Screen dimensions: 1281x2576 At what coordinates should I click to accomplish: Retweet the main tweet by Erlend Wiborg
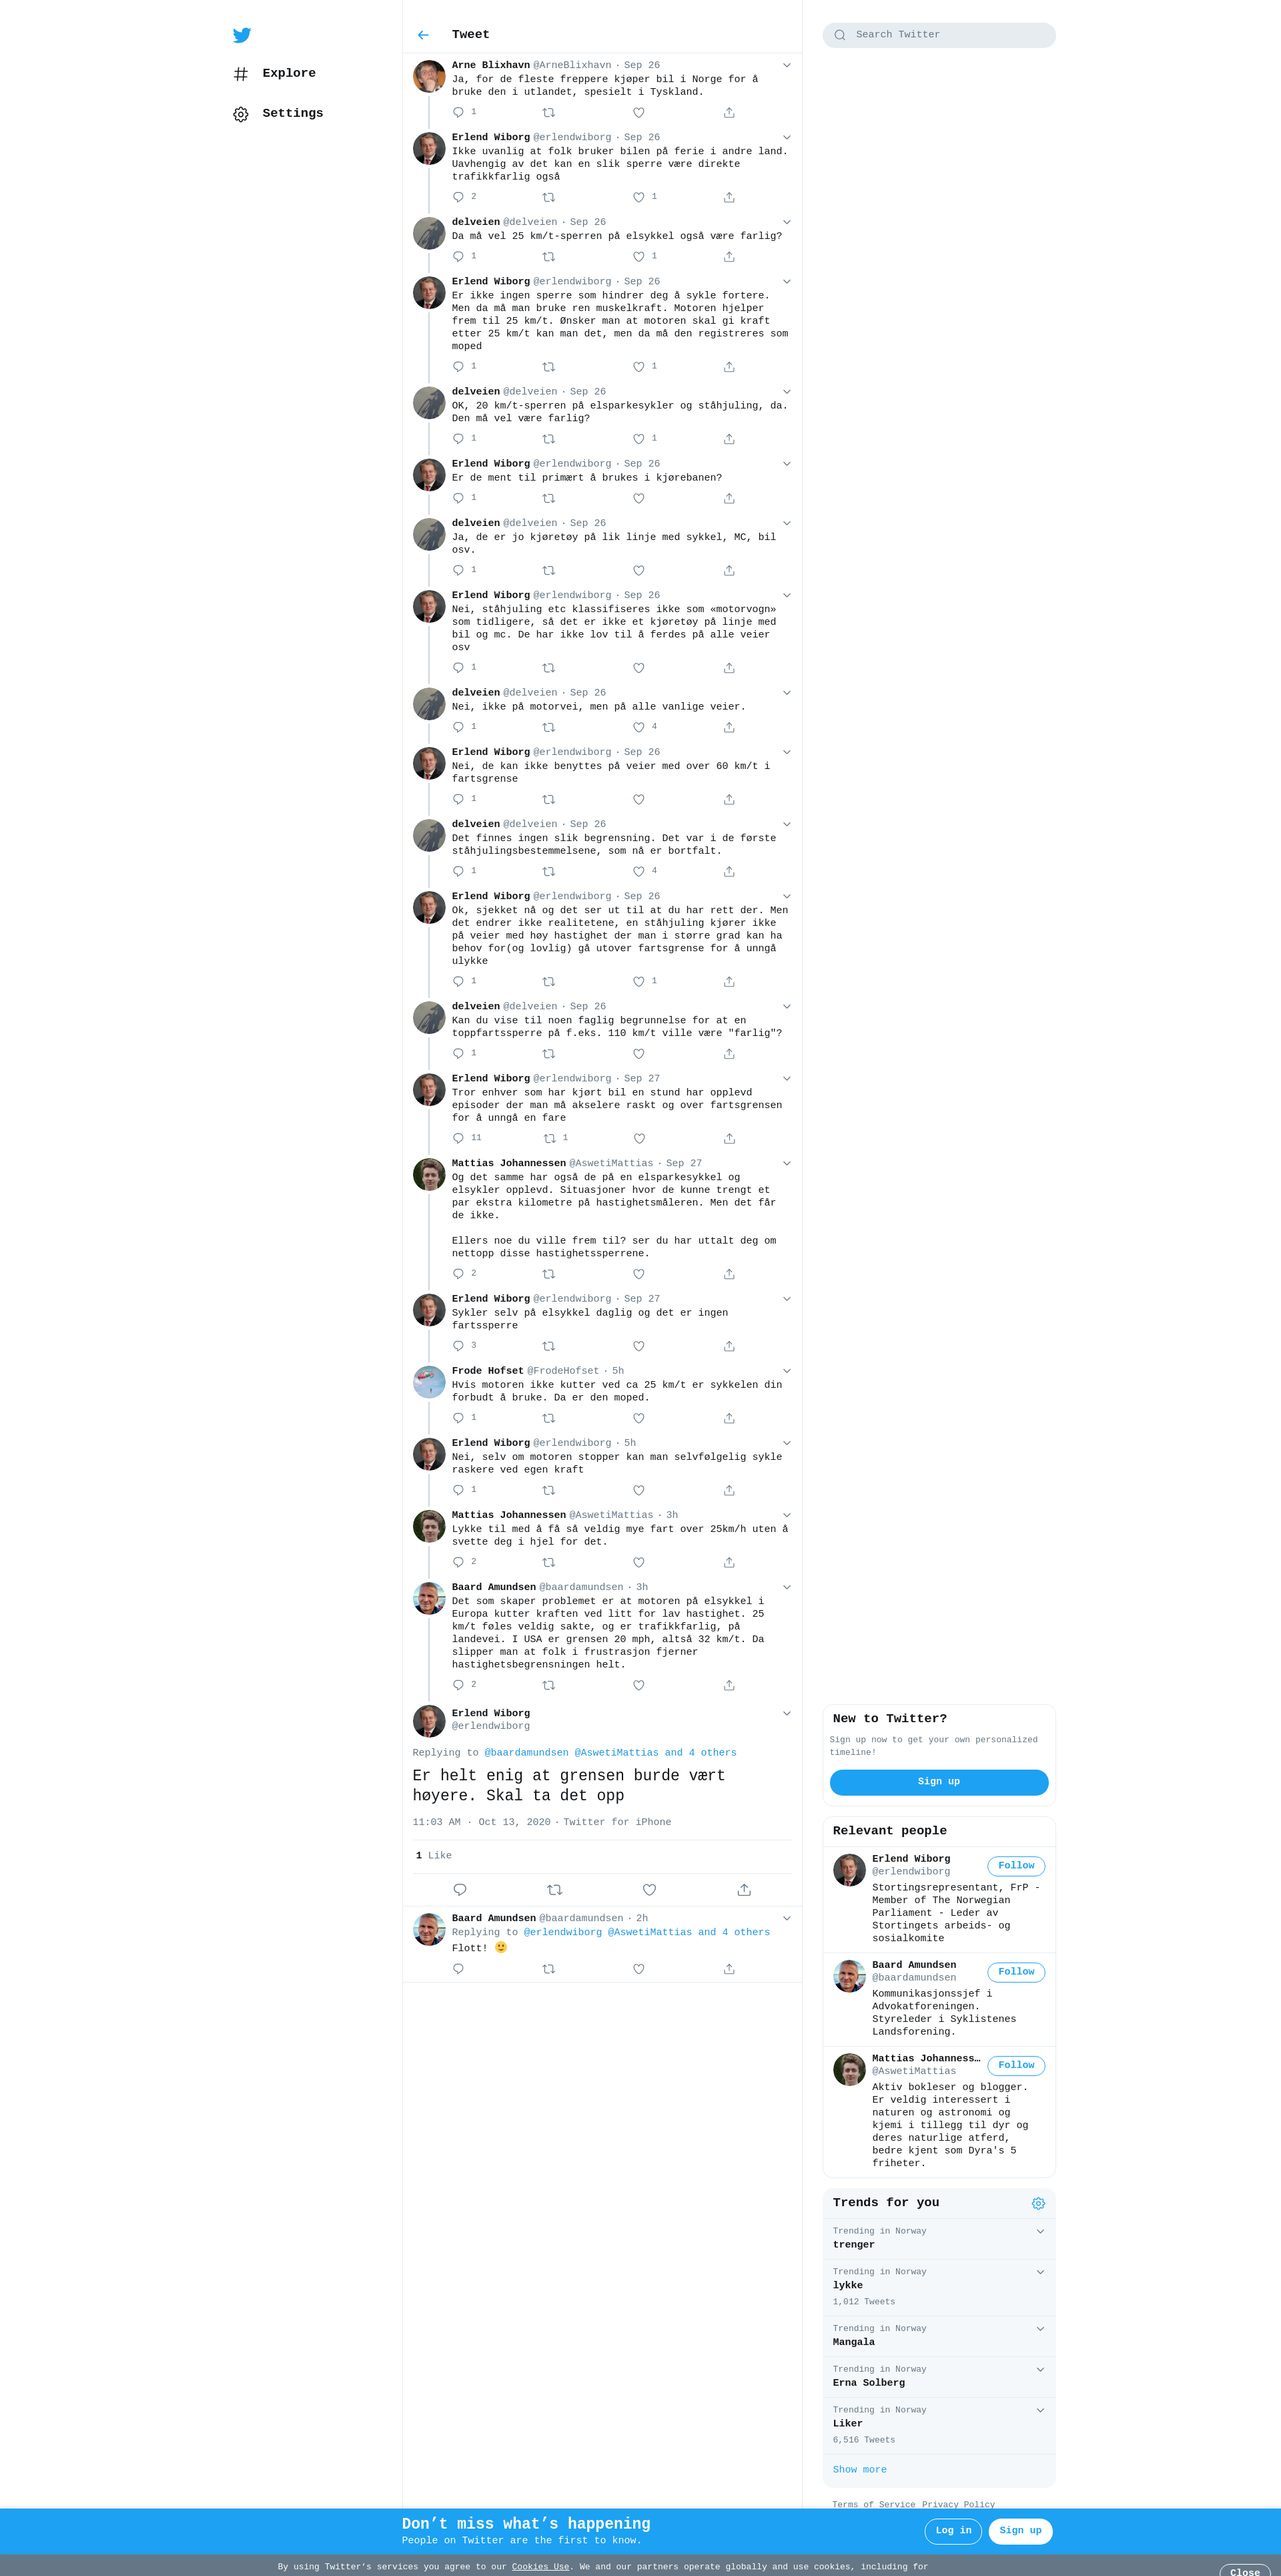554,1890
